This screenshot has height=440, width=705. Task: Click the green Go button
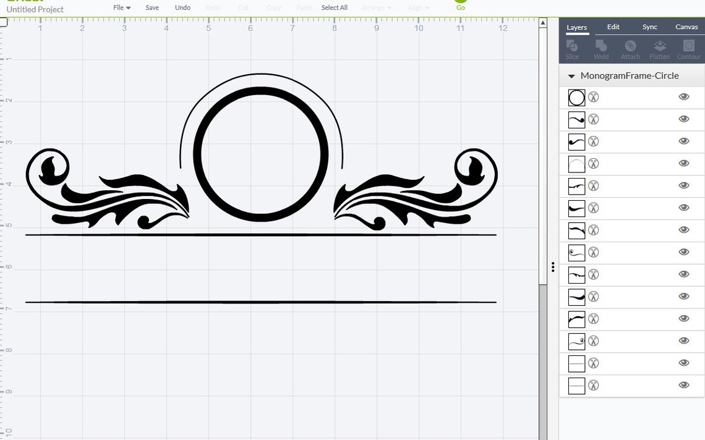click(460, 7)
